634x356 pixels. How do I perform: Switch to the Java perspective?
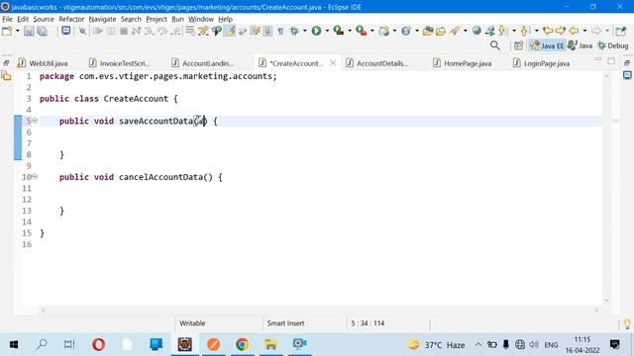(x=580, y=45)
